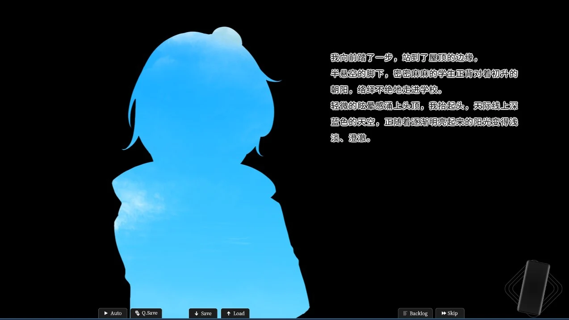Image resolution: width=569 pixels, height=320 pixels.
Task: Open the Save menu via its label
Action: click(206, 314)
